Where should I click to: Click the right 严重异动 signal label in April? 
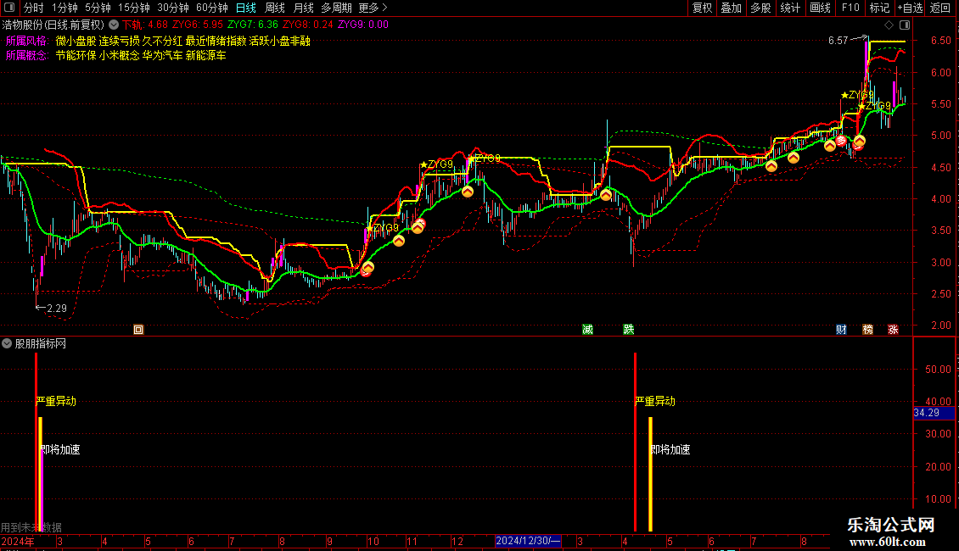point(655,401)
